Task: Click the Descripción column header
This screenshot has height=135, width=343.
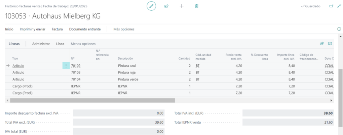Action: pyautogui.click(x=125, y=59)
